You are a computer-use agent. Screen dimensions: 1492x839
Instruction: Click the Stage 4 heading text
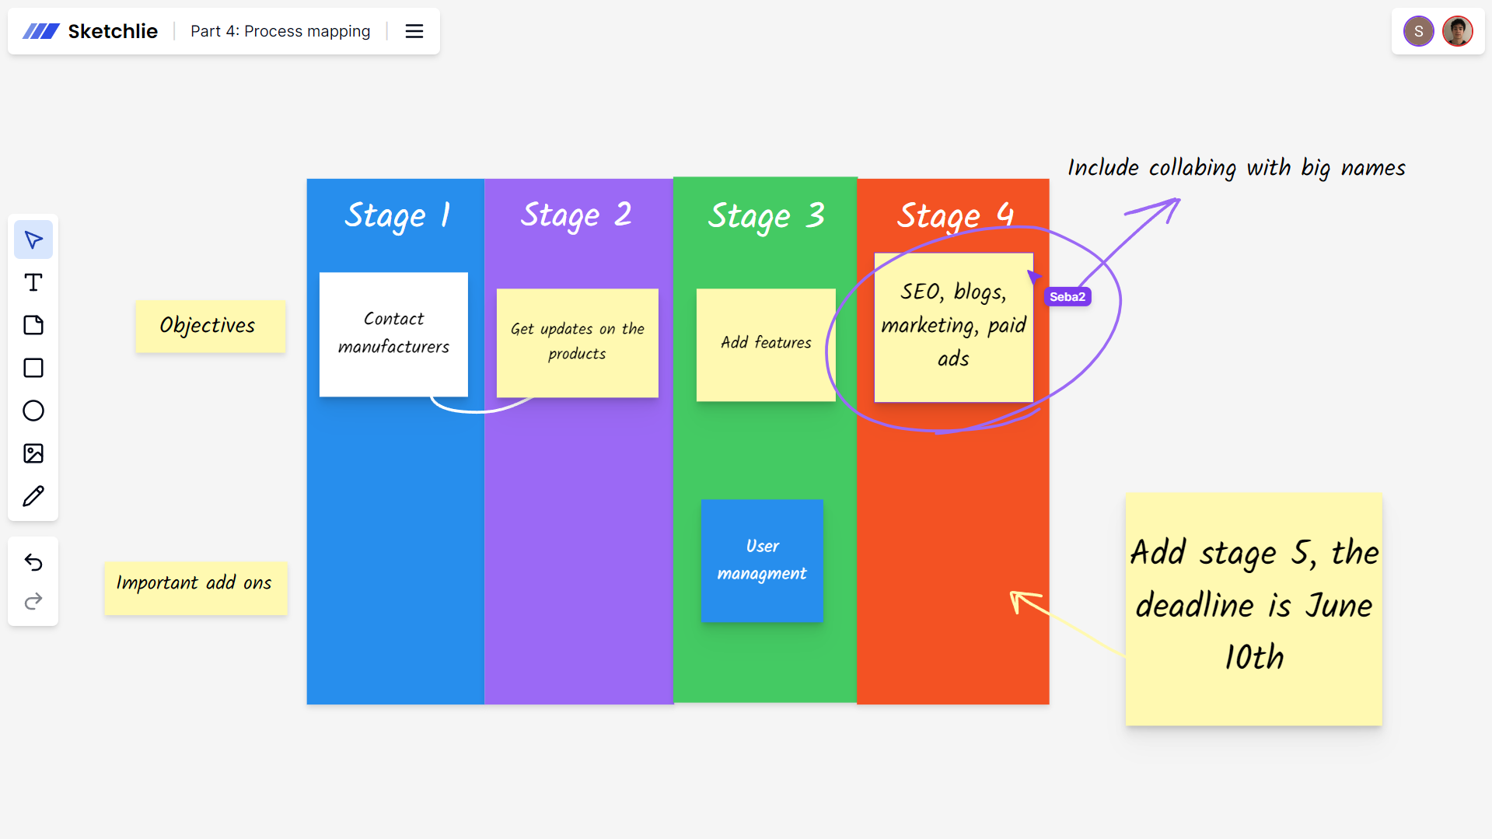coord(955,215)
